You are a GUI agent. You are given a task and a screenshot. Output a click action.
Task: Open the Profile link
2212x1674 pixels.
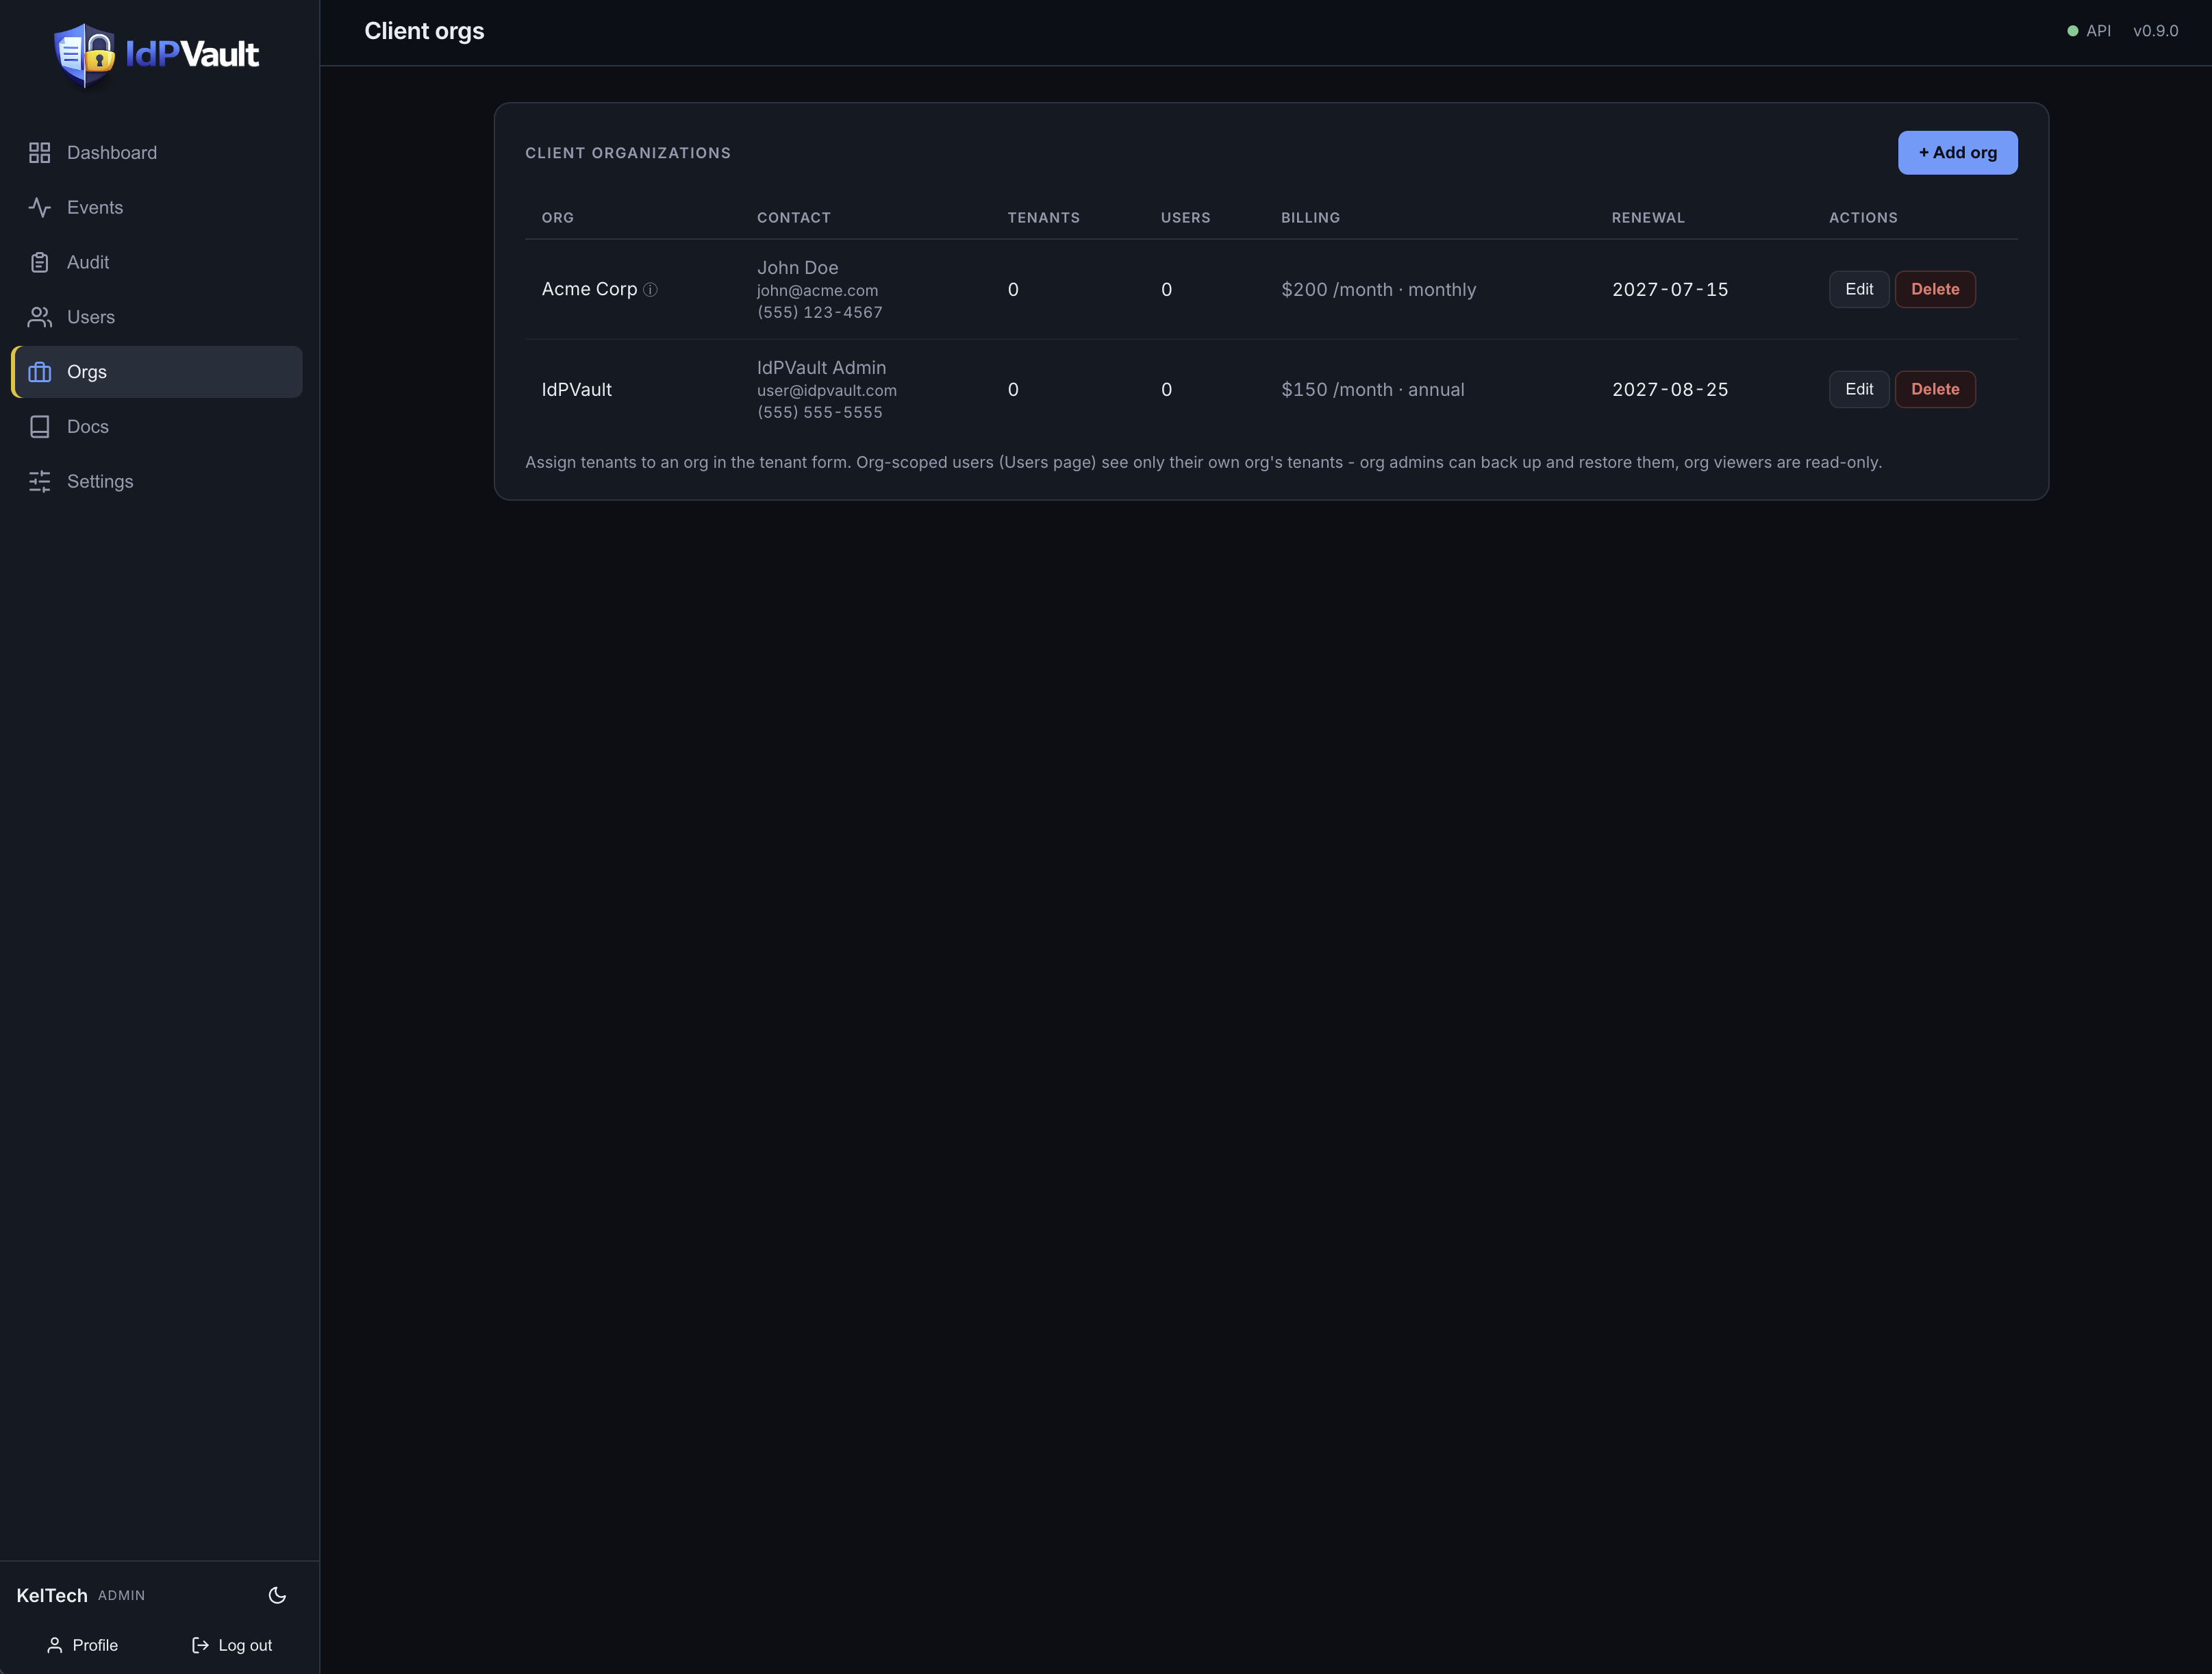[x=82, y=1645]
